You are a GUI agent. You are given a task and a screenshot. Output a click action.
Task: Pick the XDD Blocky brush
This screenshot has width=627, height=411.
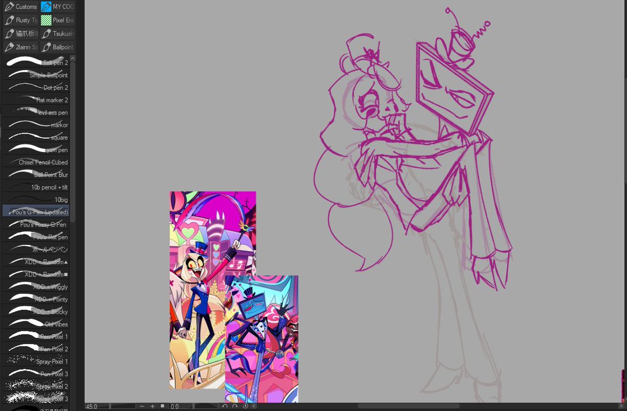(x=36, y=312)
